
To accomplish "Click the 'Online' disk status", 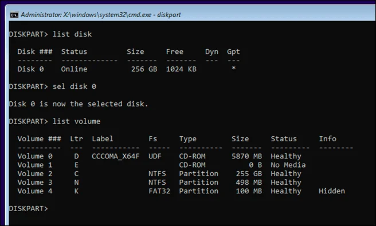I will [74, 69].
